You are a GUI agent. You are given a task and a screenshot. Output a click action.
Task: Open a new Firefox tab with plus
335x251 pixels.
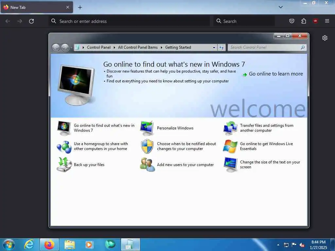click(80, 8)
